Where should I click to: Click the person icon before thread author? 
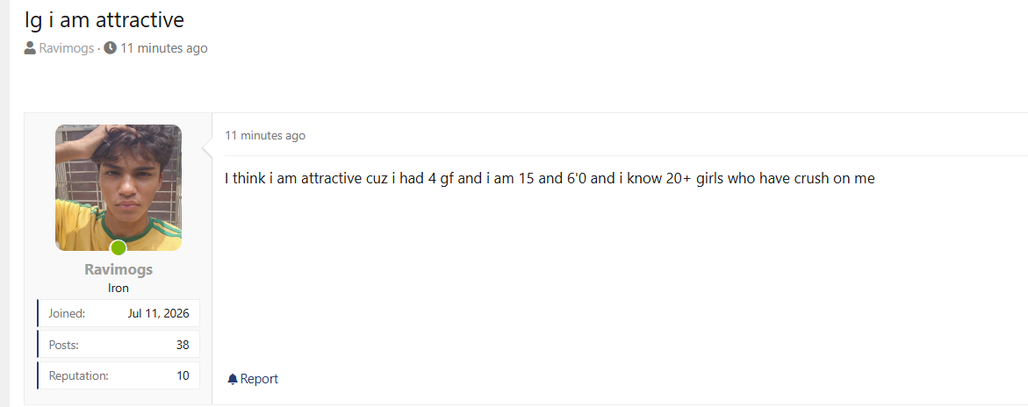pos(30,48)
